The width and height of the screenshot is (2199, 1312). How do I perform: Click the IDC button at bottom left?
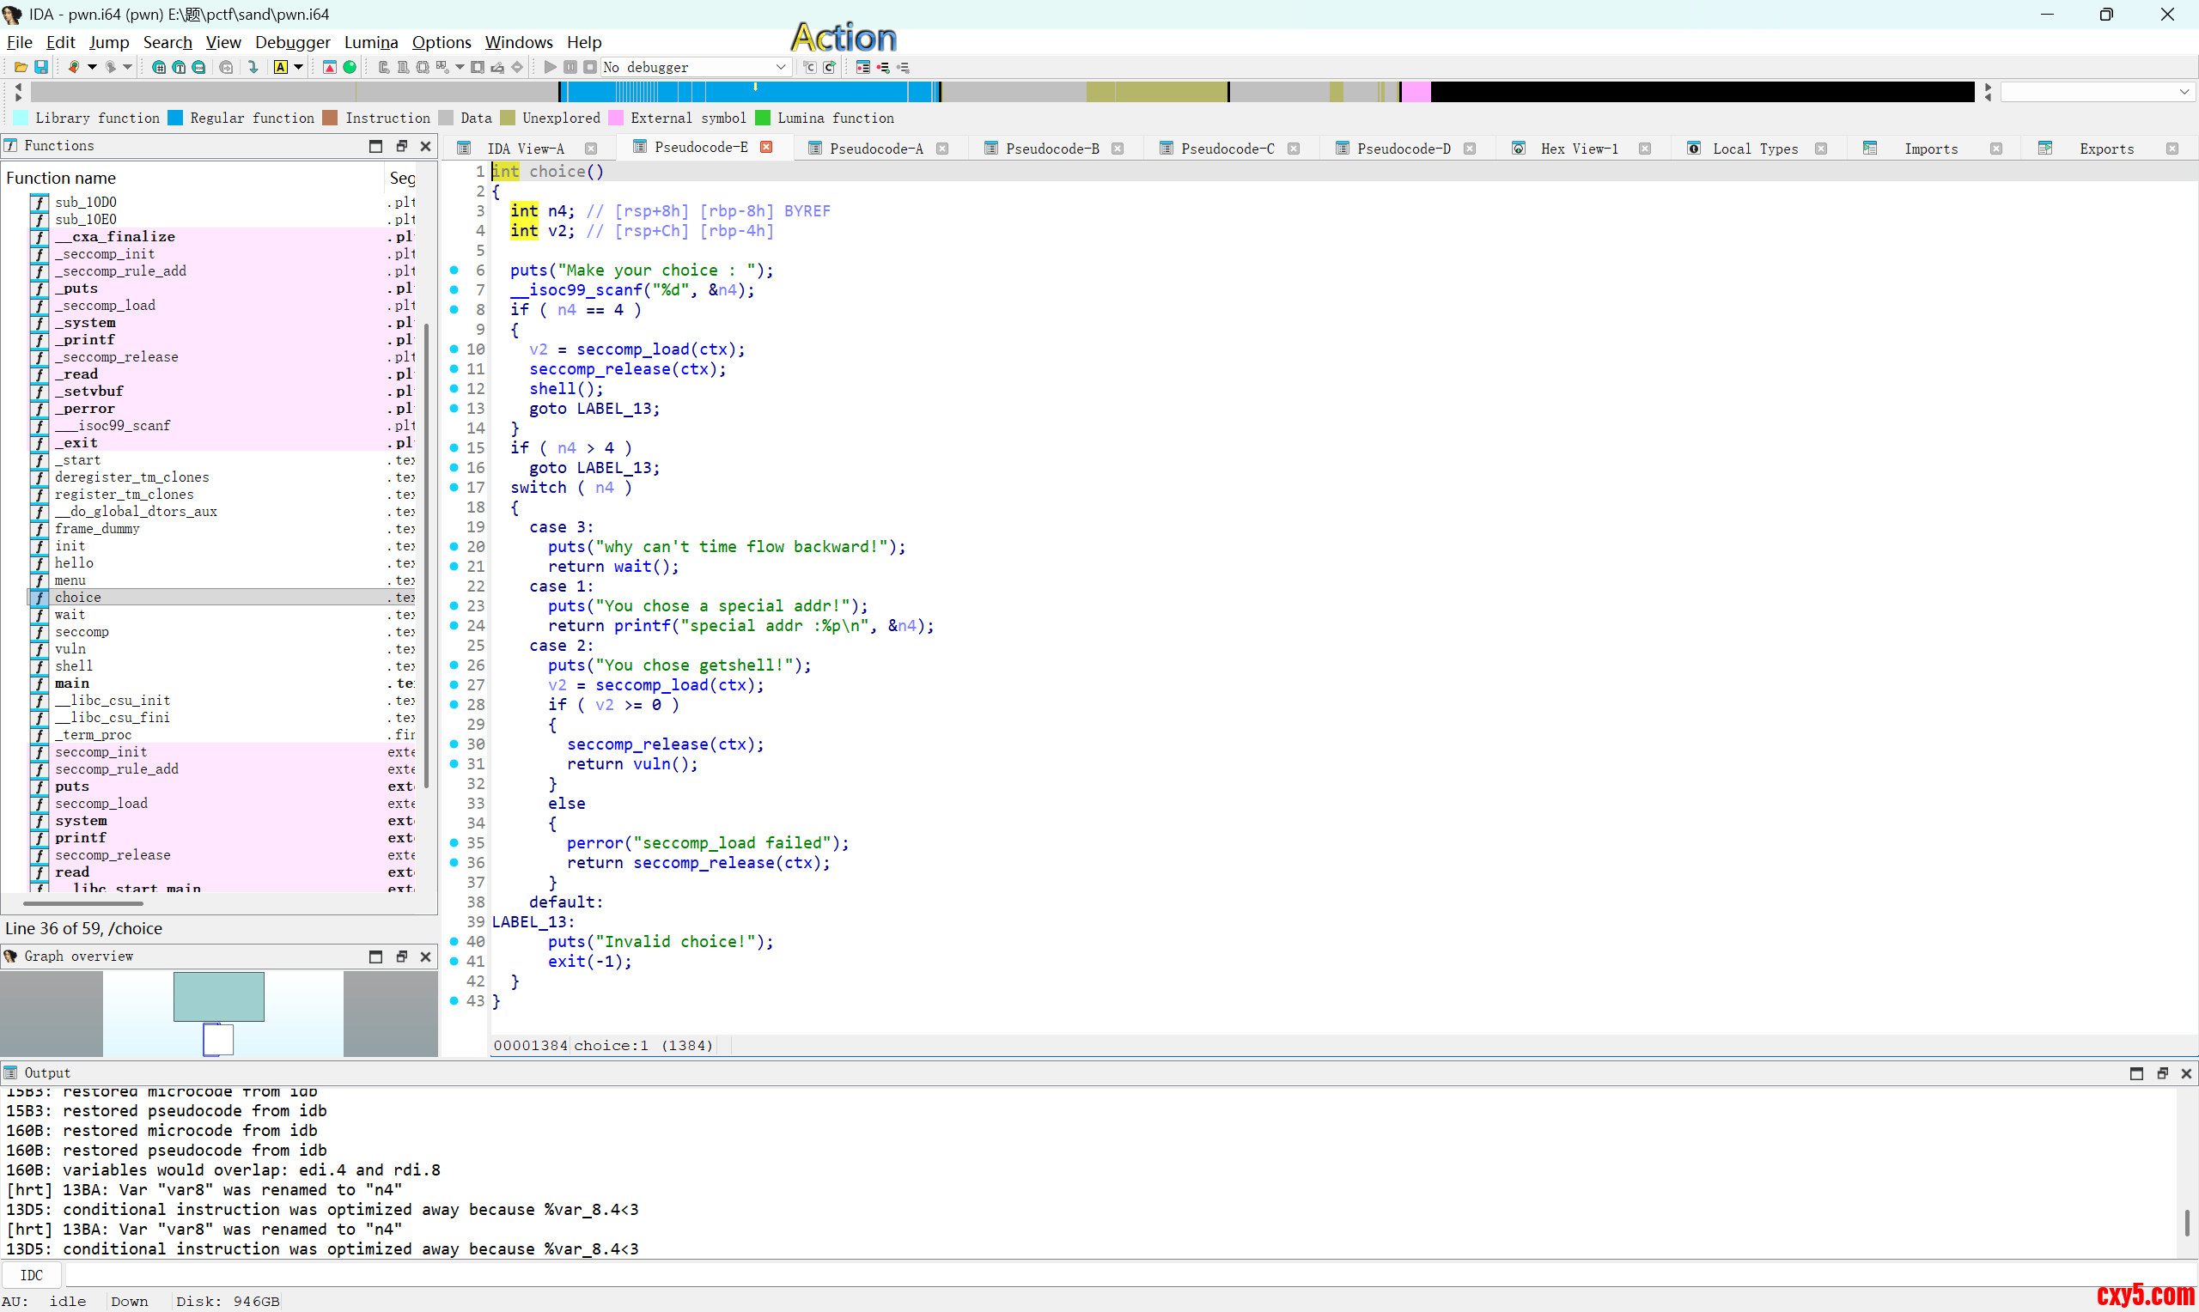32,1275
